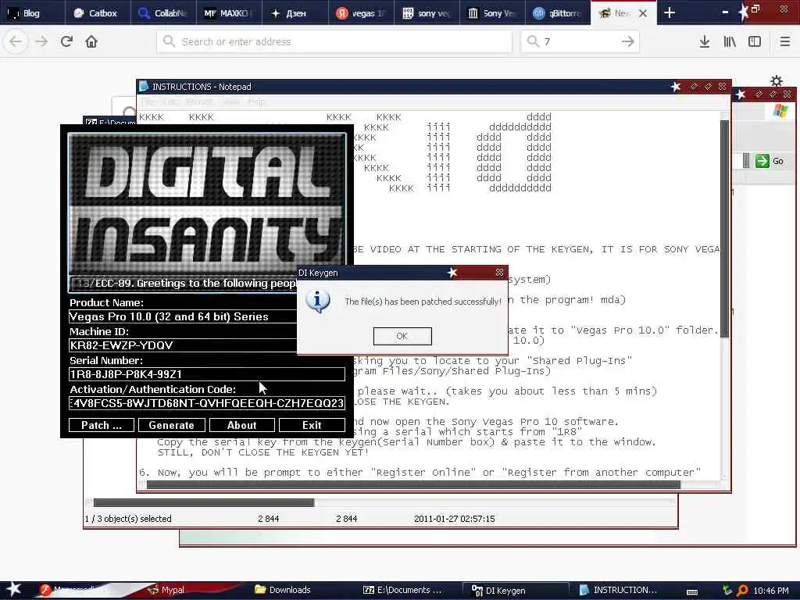Switch to the qBittorrent tab
800x600 pixels.
click(x=558, y=13)
